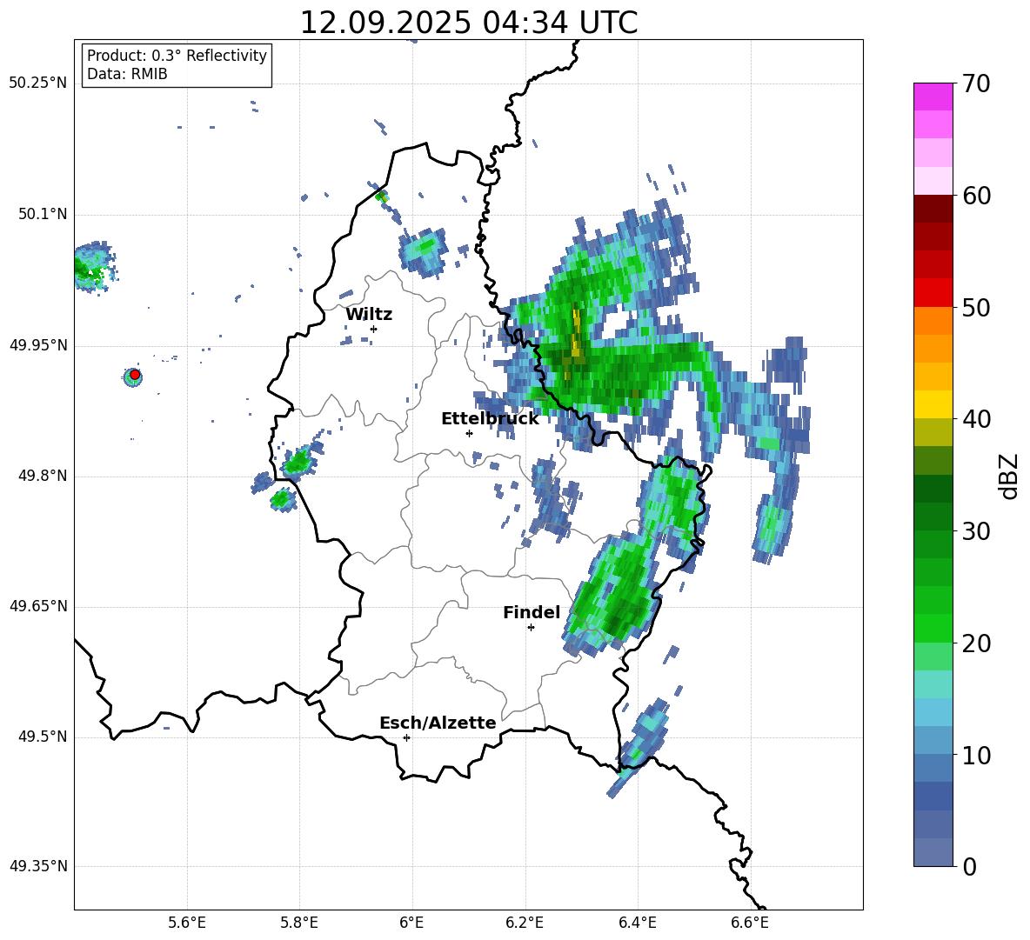The width and height of the screenshot is (1030, 940).
Task: Click the Esch/Alzette city label
Action: click(438, 723)
